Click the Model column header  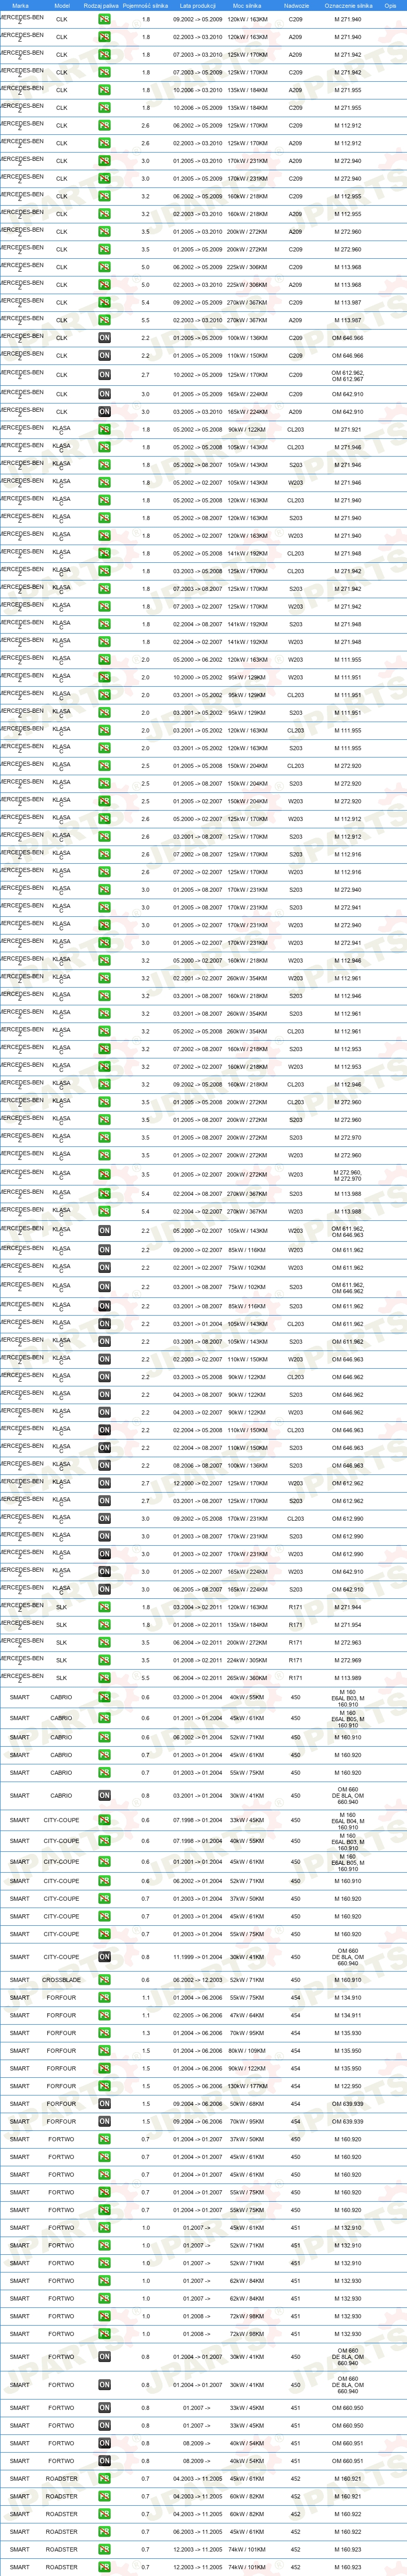click(62, 5)
